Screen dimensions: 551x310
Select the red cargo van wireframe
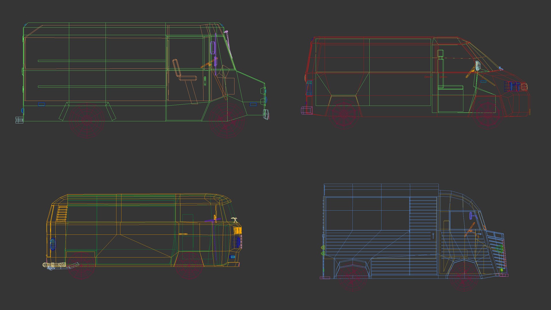click(x=416, y=83)
